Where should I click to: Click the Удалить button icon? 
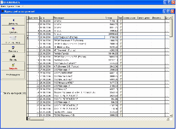pos(13,29)
